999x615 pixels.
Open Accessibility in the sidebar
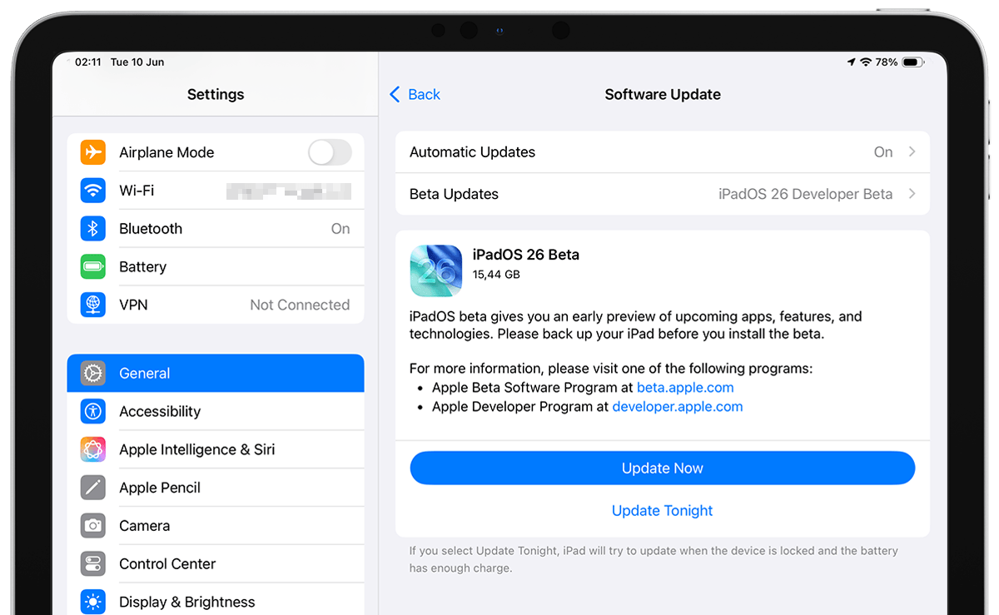(216, 411)
